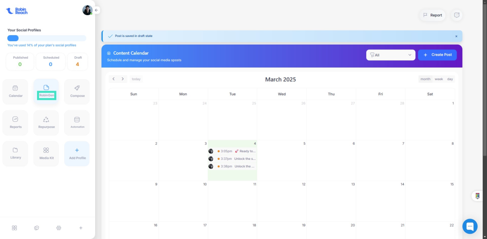Open the RobinGen tile

[x=46, y=92]
